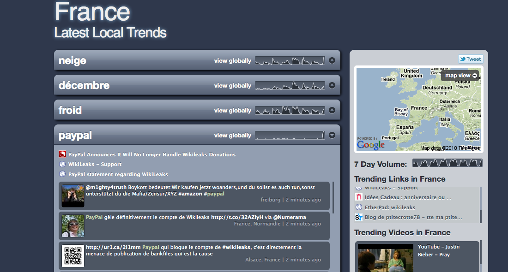Open EtherPad: wikileaks trending link
The width and height of the screenshot is (508, 272).
coord(390,207)
